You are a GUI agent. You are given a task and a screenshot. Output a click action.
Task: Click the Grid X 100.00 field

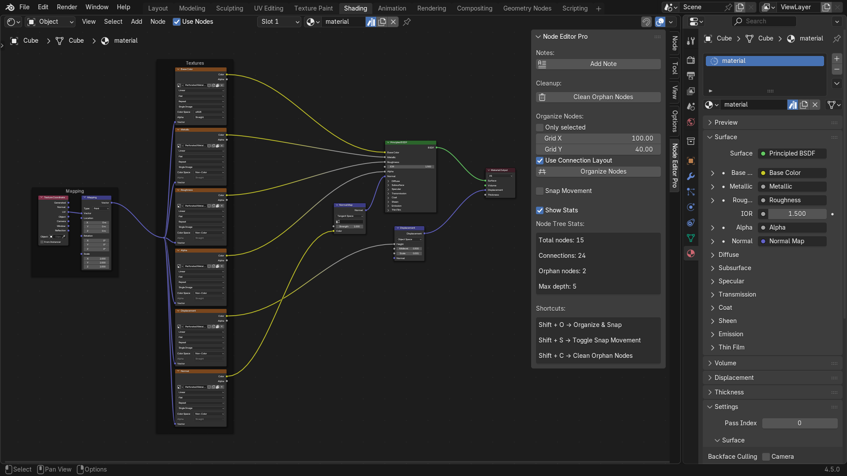coord(598,138)
